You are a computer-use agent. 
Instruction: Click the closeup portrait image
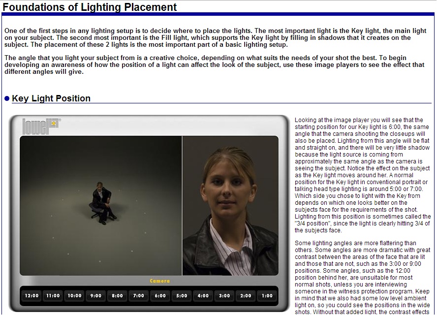230,205
